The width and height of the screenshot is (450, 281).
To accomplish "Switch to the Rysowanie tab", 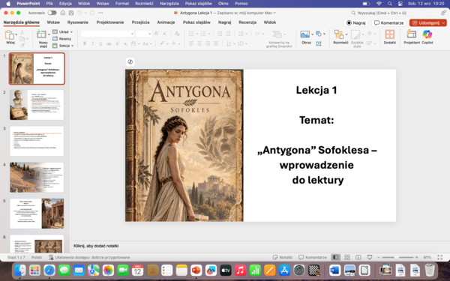I will [78, 22].
